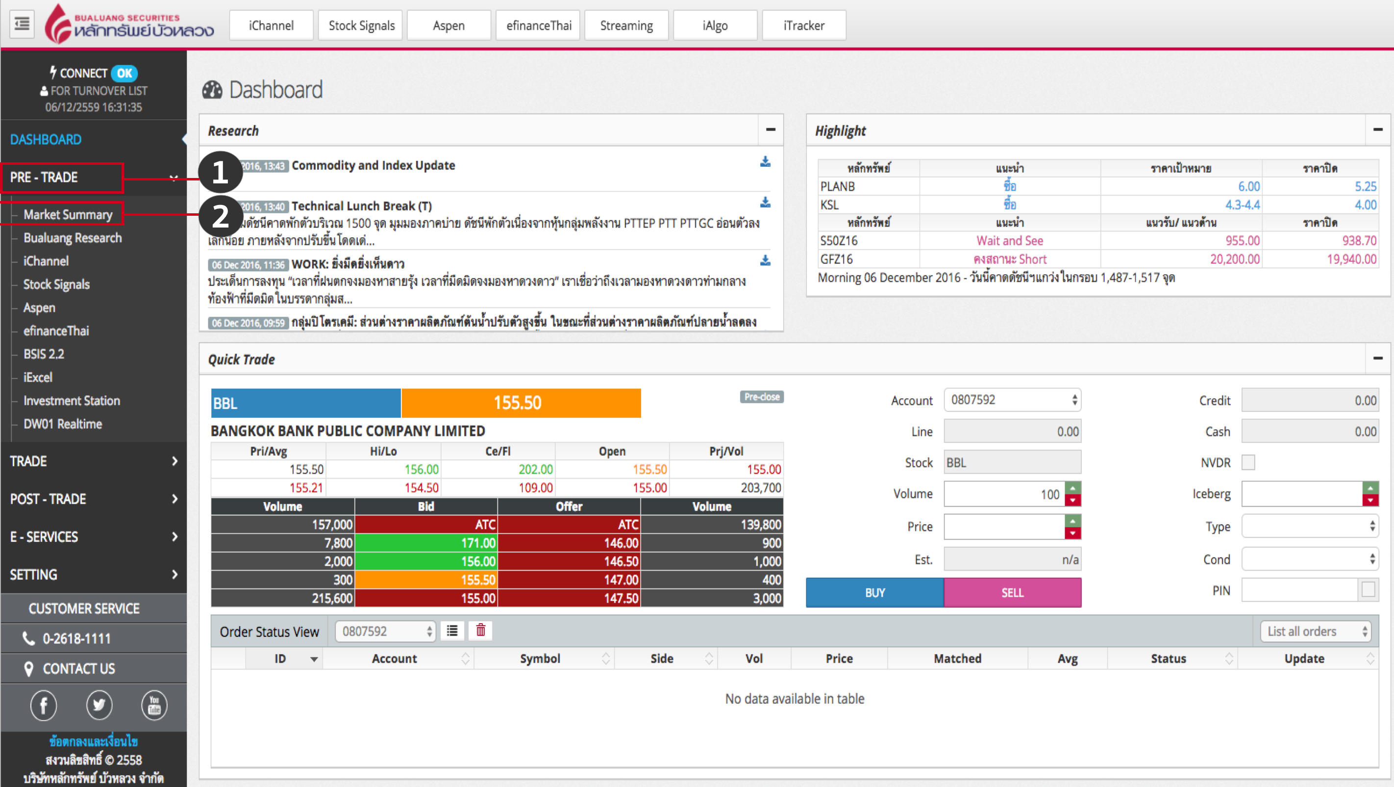Open the Facebook social icon
The image size is (1394, 787).
43,705
